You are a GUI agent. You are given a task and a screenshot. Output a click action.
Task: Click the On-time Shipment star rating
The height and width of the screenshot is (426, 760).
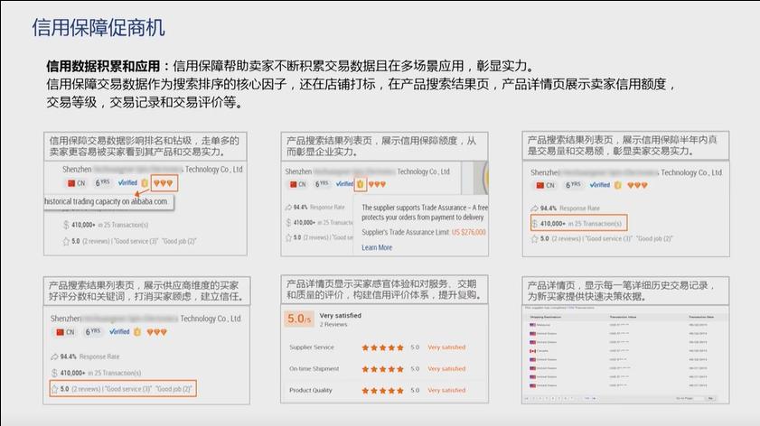pyautogui.click(x=383, y=369)
